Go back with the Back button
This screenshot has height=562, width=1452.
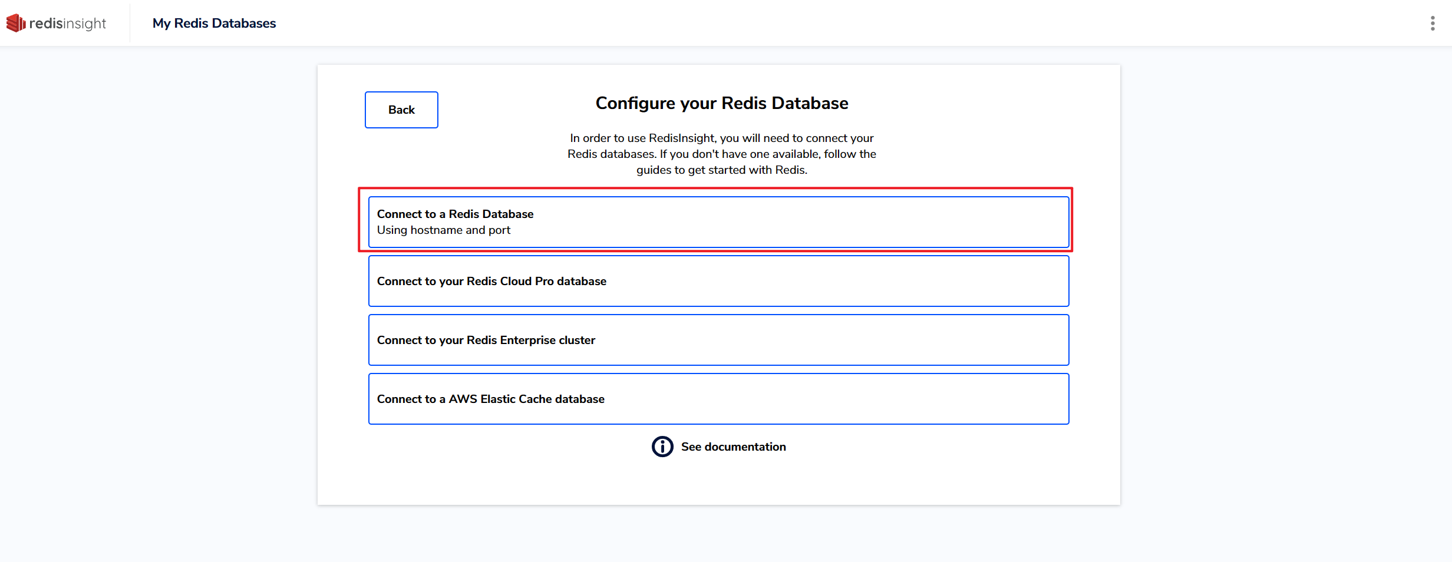pos(401,110)
